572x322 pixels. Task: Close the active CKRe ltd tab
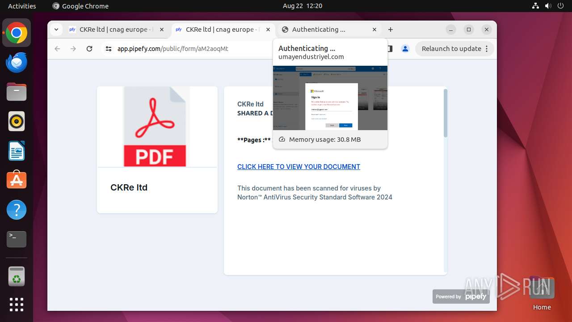click(268, 30)
